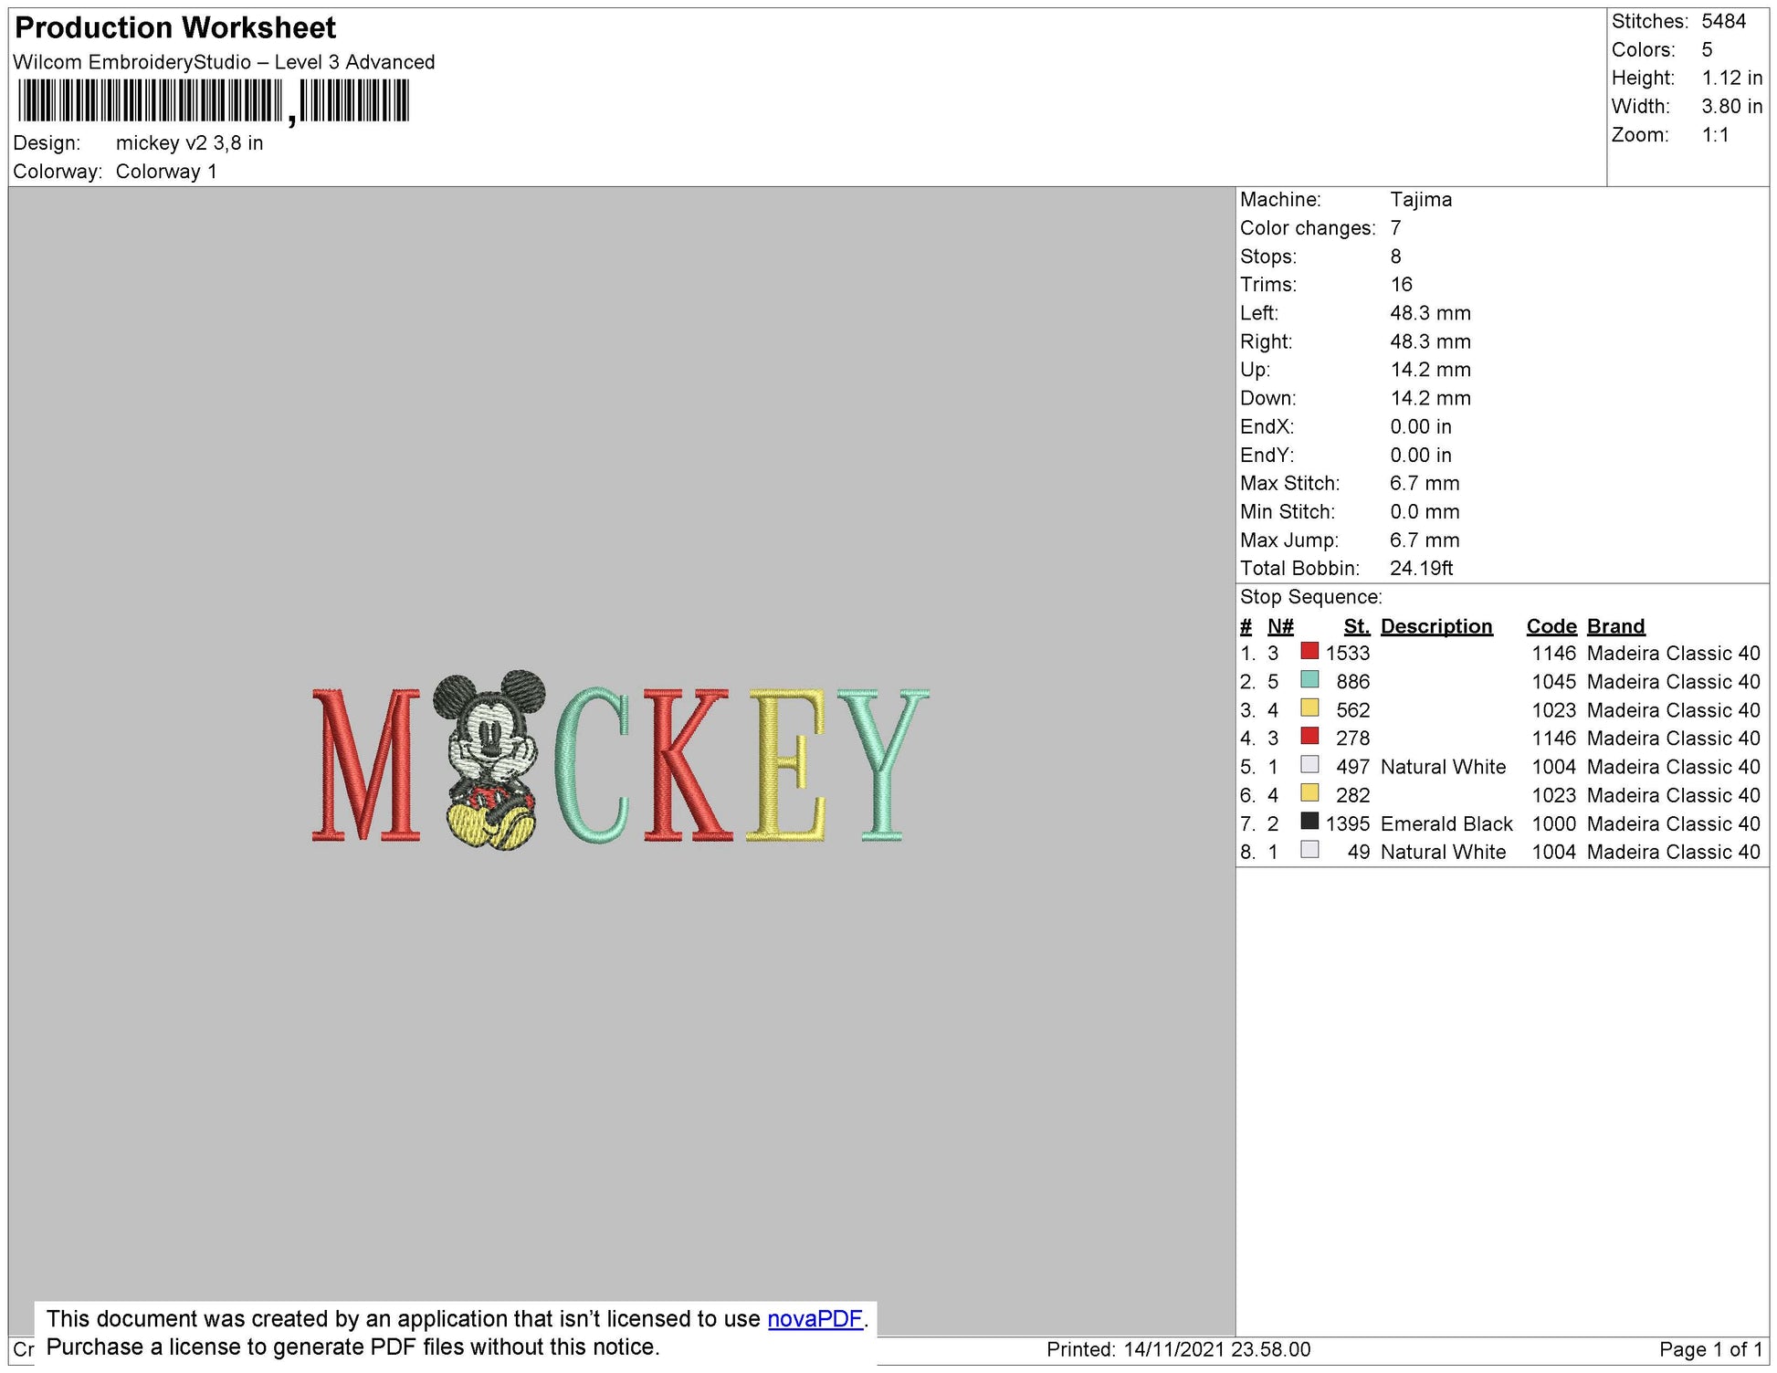The width and height of the screenshot is (1777, 1373).
Task: Open the novaPDF link
Action: click(x=815, y=1318)
